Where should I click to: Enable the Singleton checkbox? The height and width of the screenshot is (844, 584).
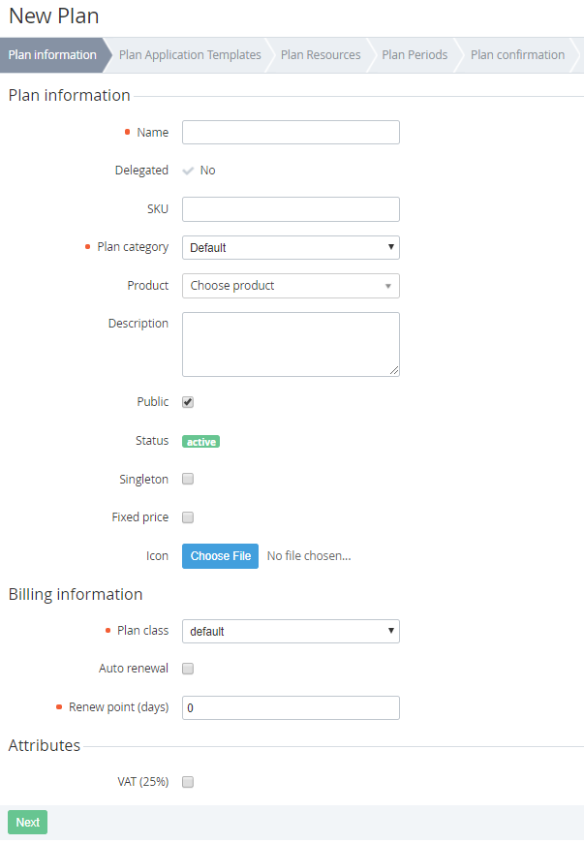point(188,479)
